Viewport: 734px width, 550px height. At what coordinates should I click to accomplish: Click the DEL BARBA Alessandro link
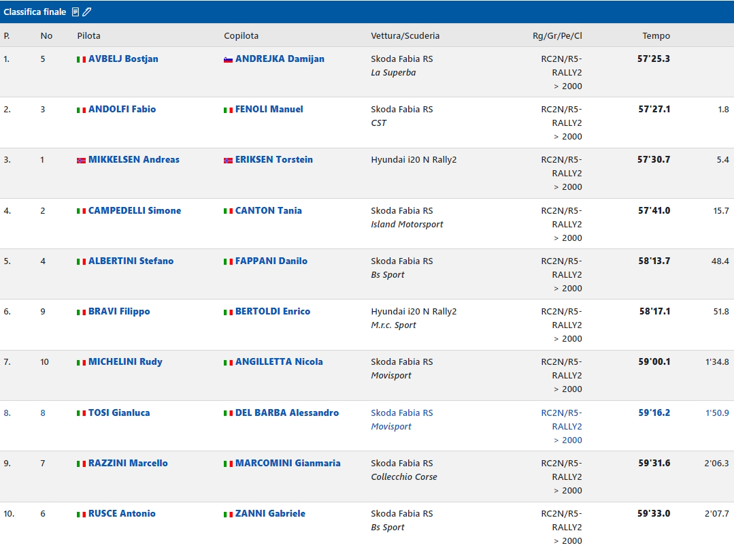[x=286, y=413]
